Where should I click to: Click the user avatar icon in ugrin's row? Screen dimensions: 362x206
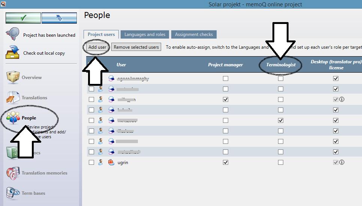(x=100, y=162)
